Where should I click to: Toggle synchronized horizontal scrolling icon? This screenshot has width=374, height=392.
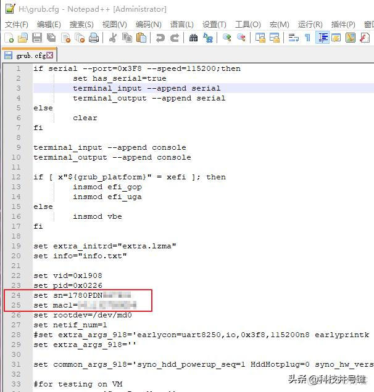click(x=275, y=38)
